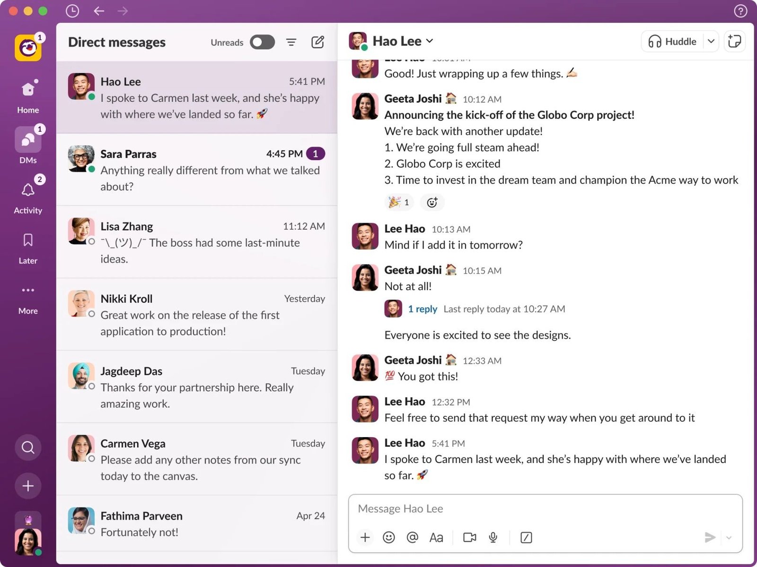Open the 1 reply thread

[423, 309]
